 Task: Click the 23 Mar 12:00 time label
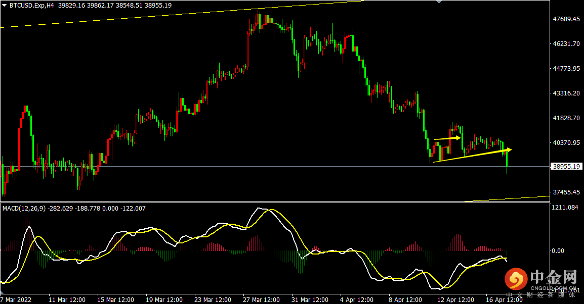click(x=213, y=300)
